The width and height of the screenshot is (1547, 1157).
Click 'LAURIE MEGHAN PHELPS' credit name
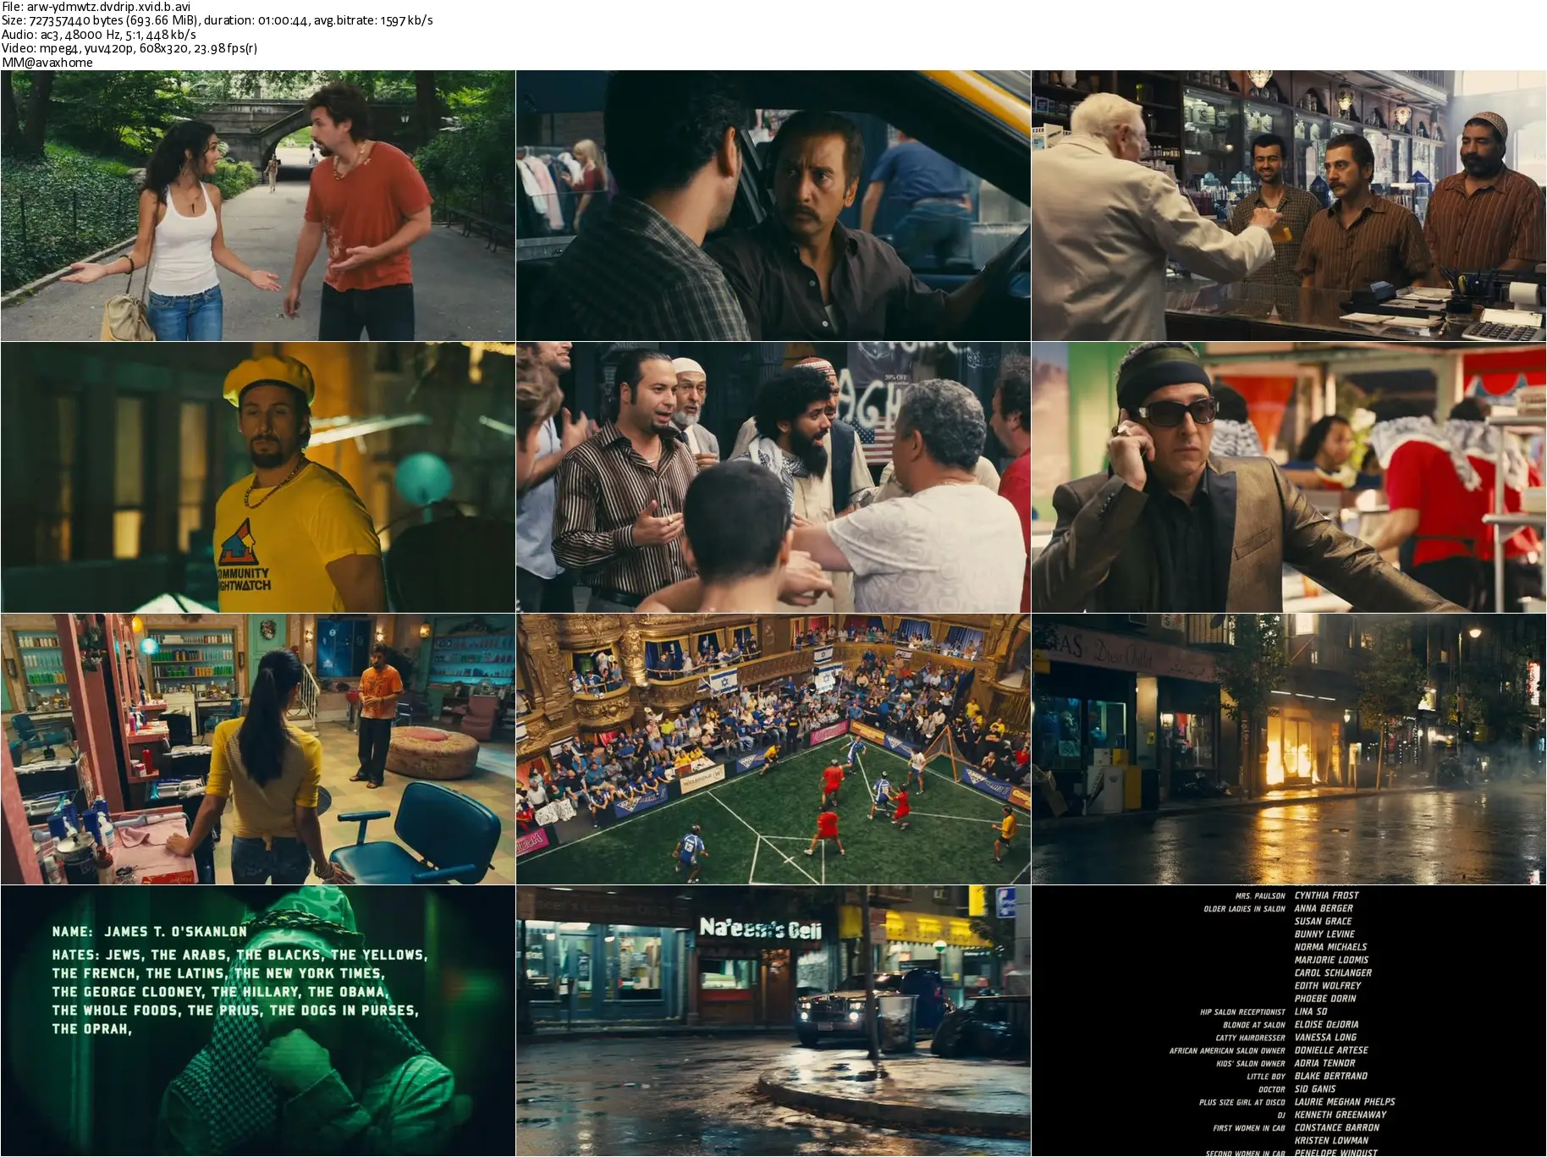[x=1345, y=1102]
